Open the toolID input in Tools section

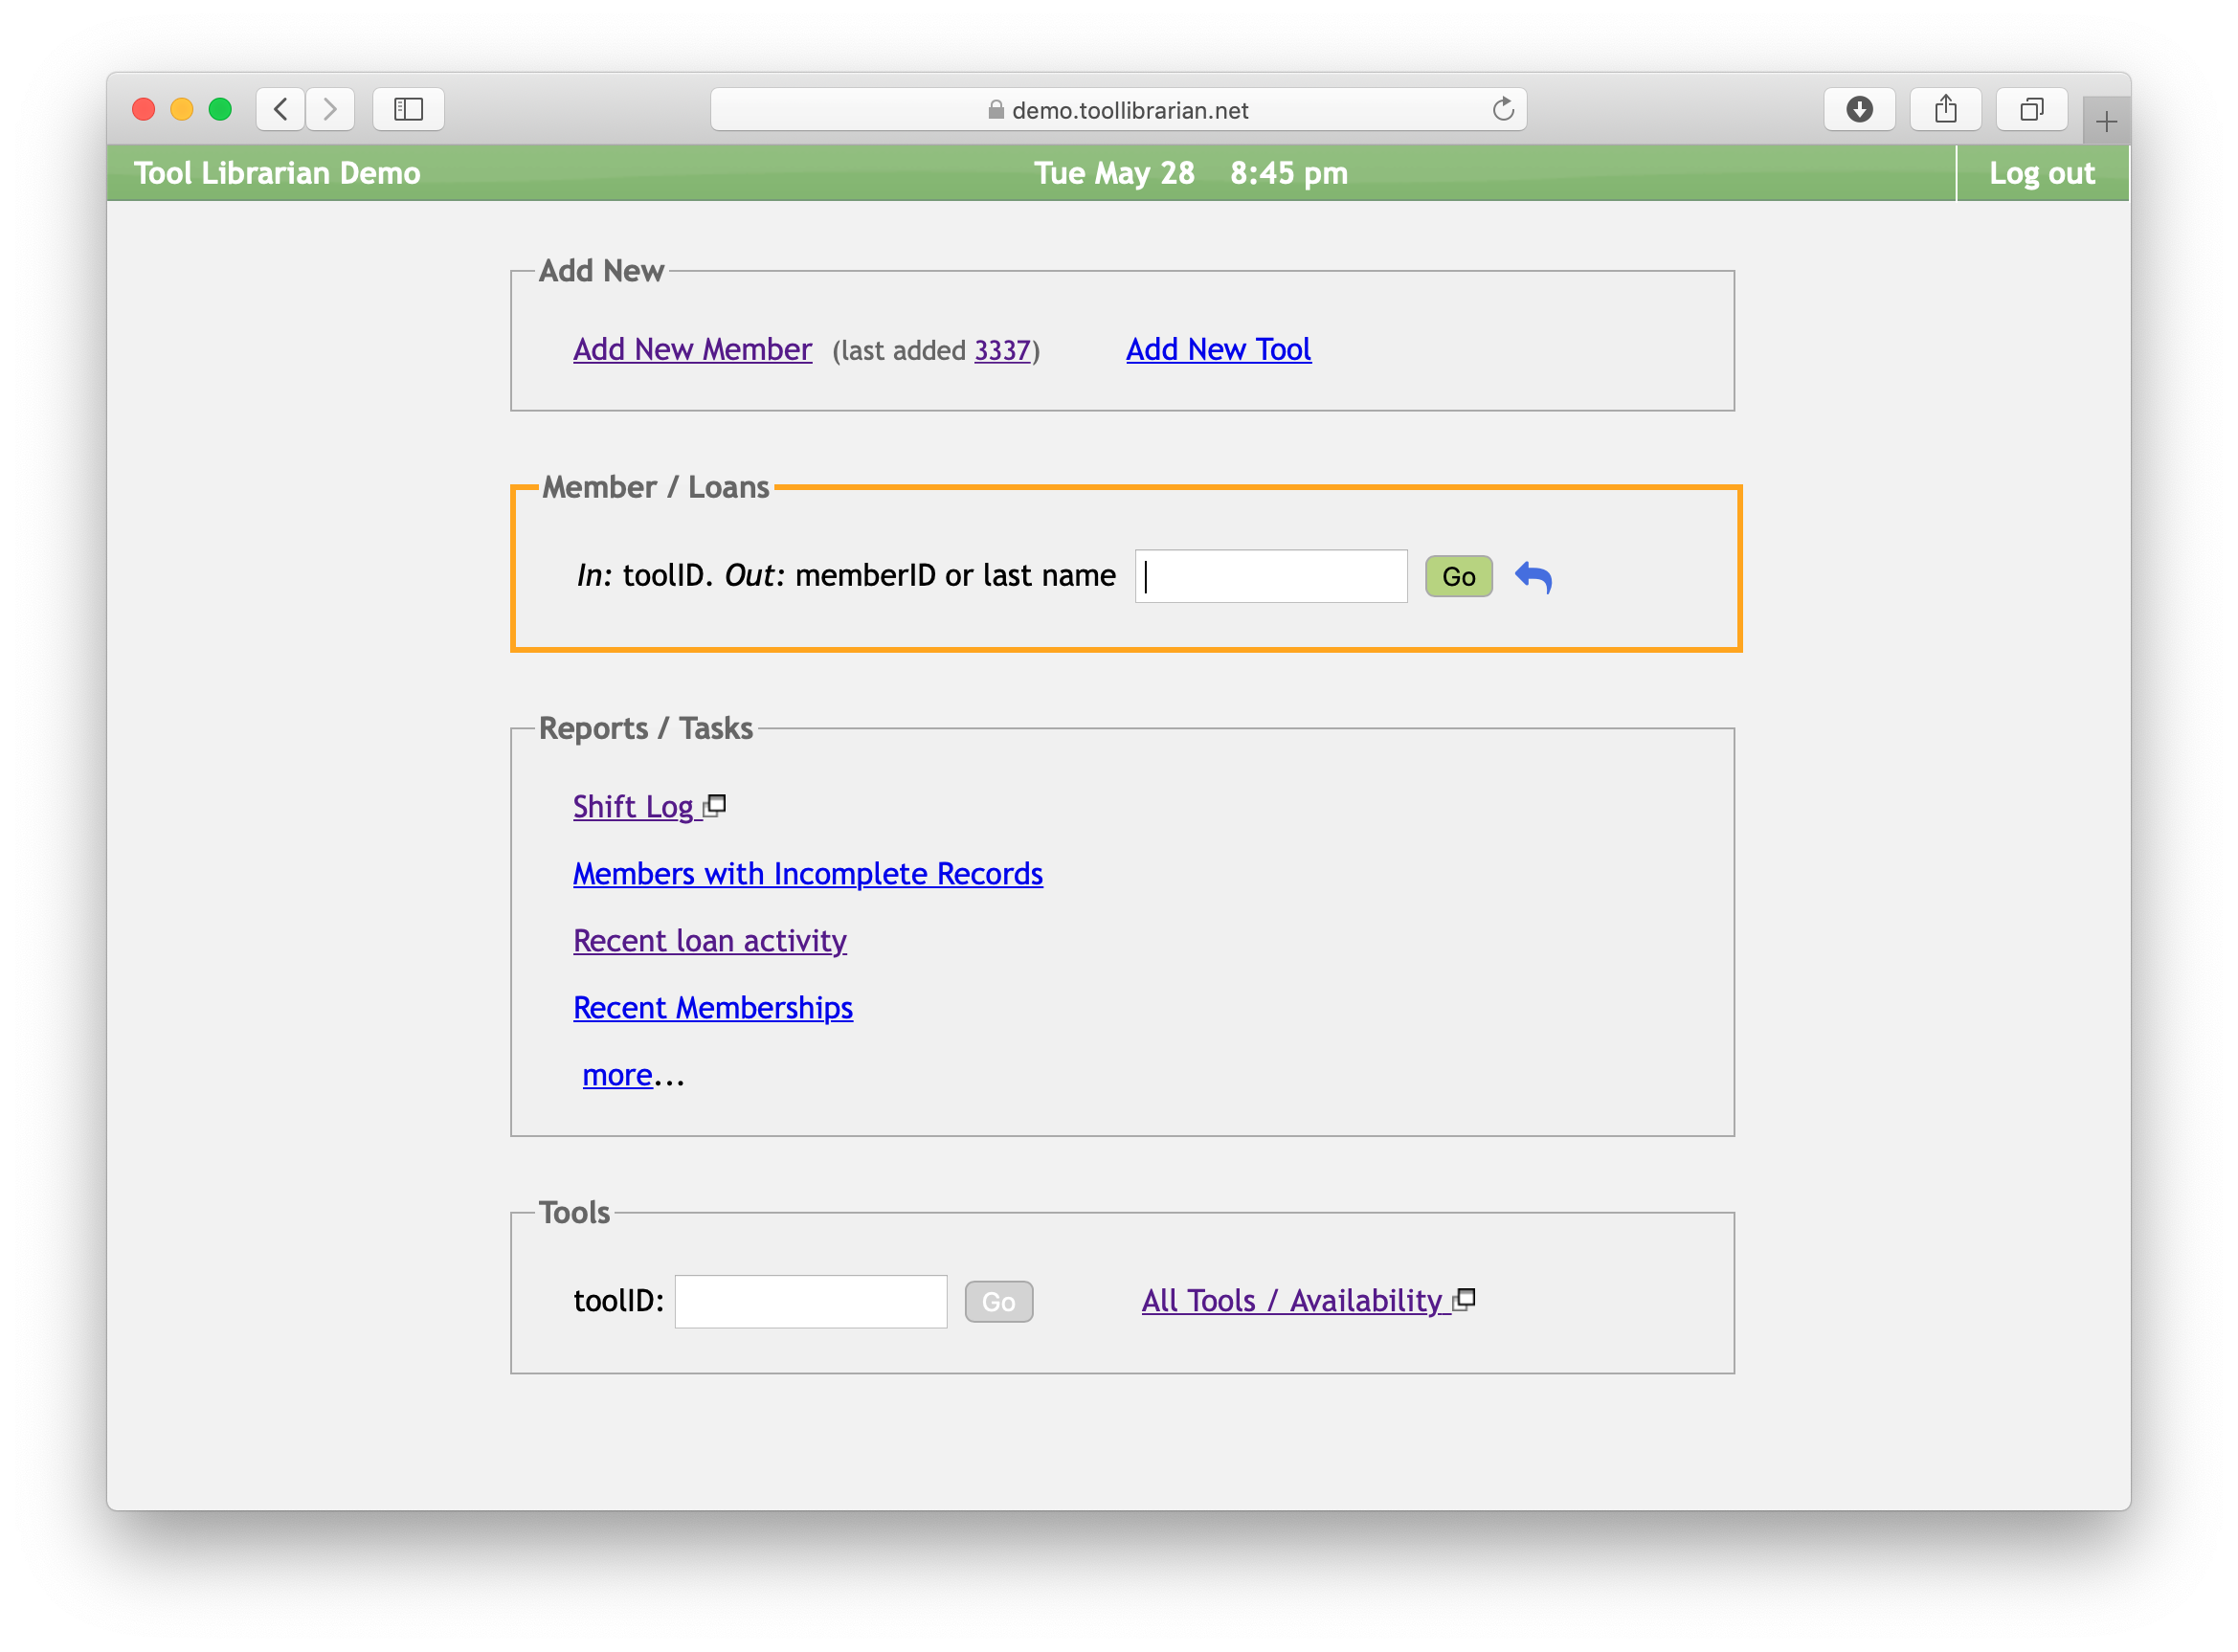tap(810, 1300)
